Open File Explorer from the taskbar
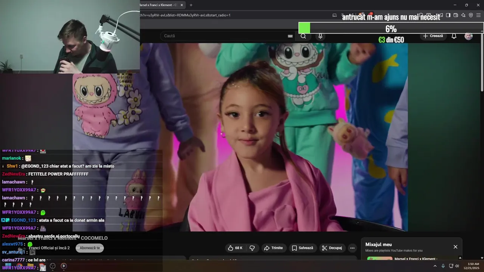This screenshot has width=484, height=272. click(x=30, y=266)
